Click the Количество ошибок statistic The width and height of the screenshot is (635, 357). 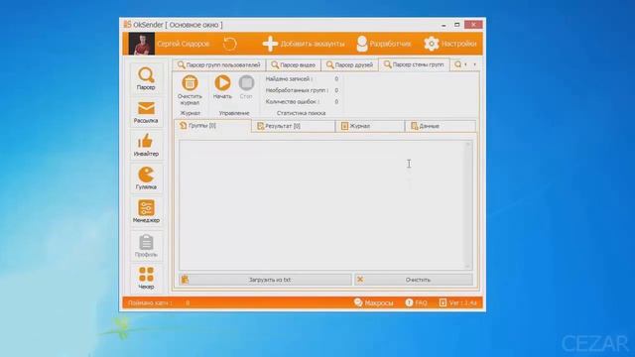coord(302,101)
